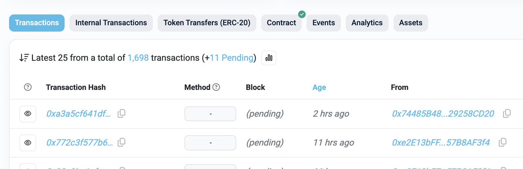Select the Events tab
Viewport: 523px width, 169px height.
[x=324, y=23]
